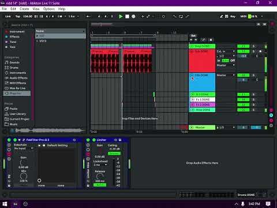Open Master track 1/2 output dropdown

click(226, 128)
